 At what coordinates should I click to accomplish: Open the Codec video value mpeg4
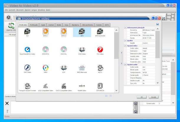coord(149,48)
